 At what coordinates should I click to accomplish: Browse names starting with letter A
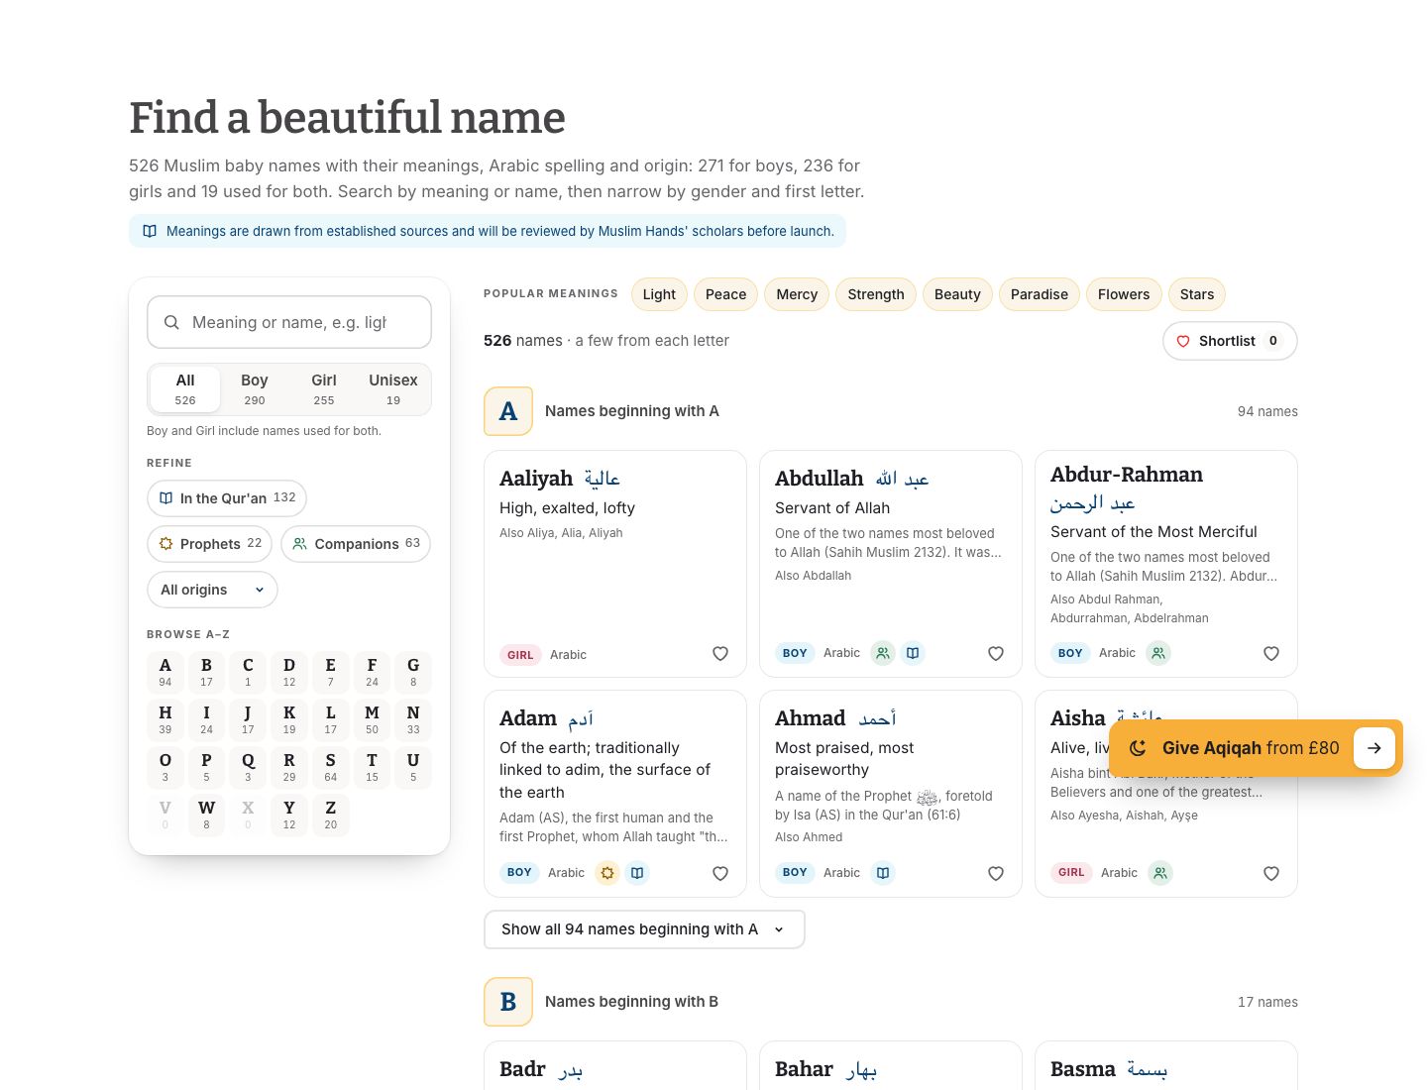(165, 672)
